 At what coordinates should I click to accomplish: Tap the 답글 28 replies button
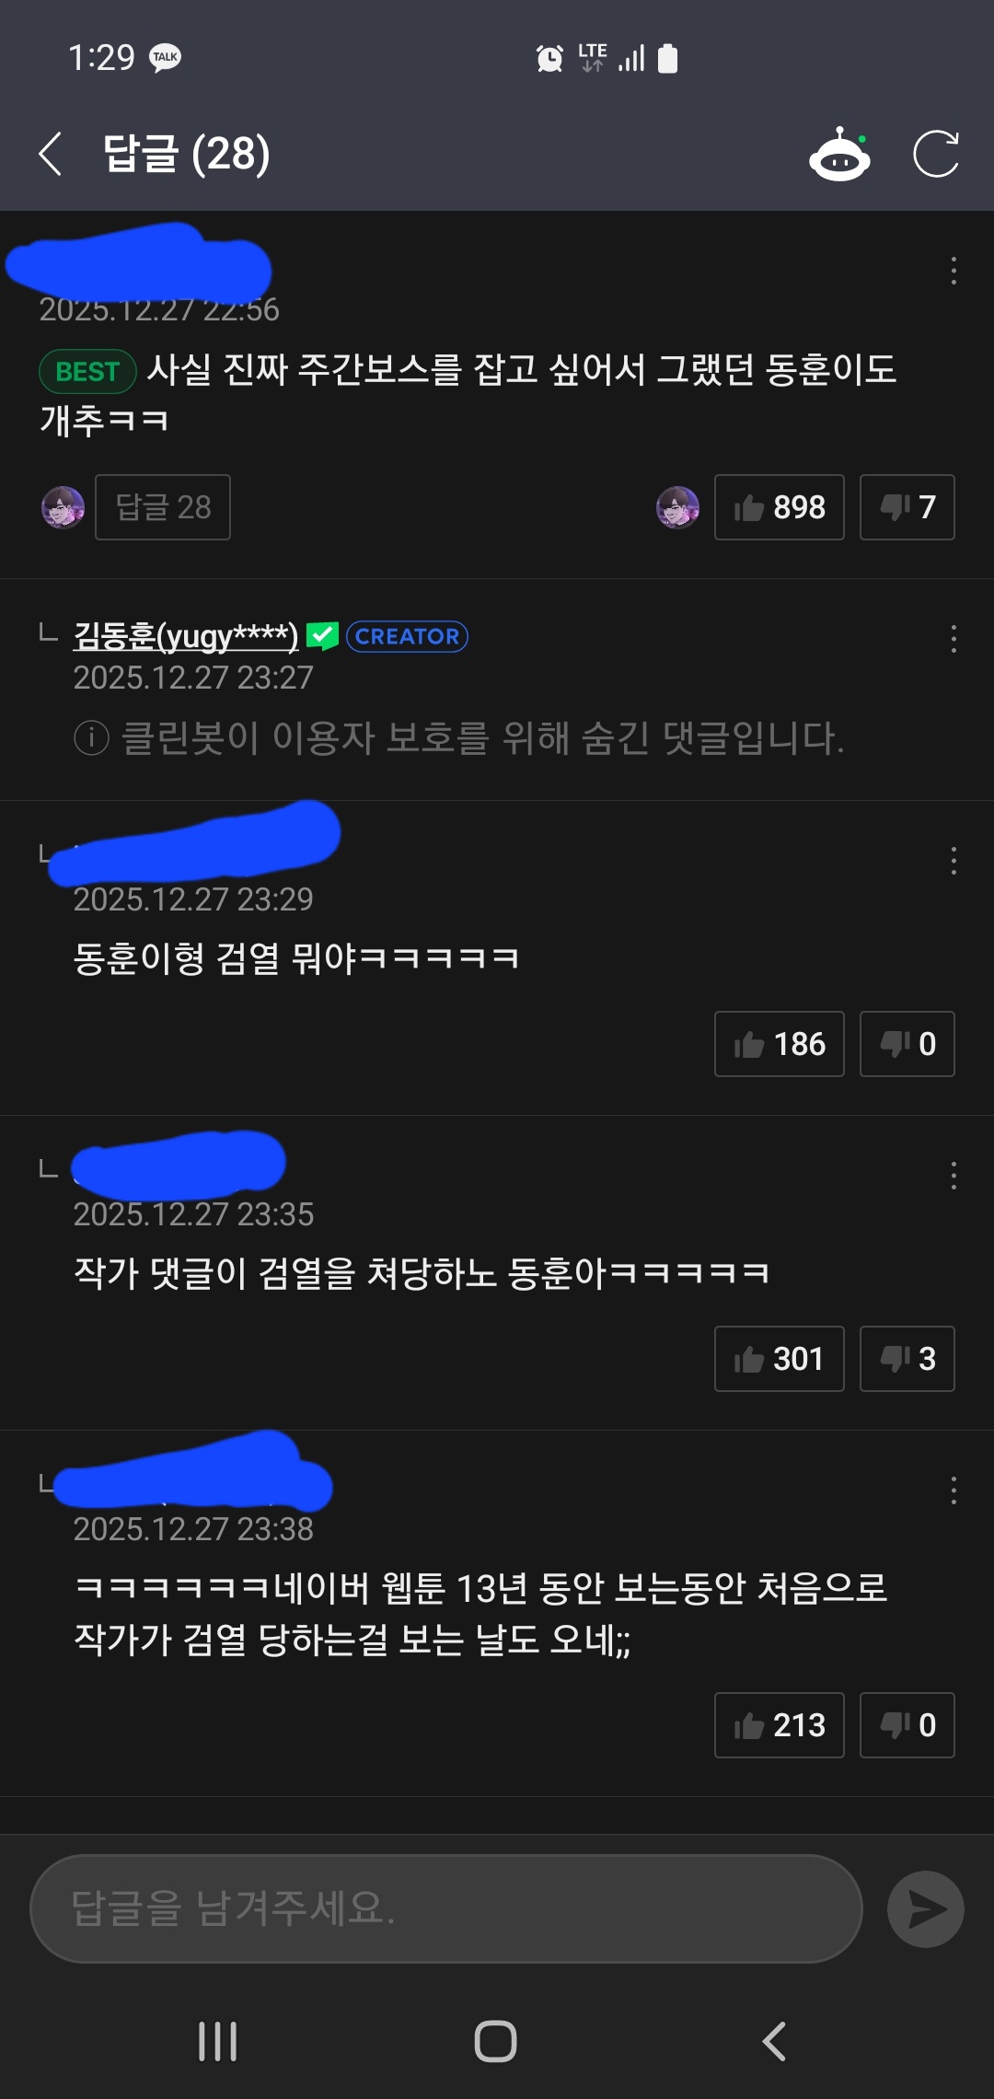click(163, 507)
